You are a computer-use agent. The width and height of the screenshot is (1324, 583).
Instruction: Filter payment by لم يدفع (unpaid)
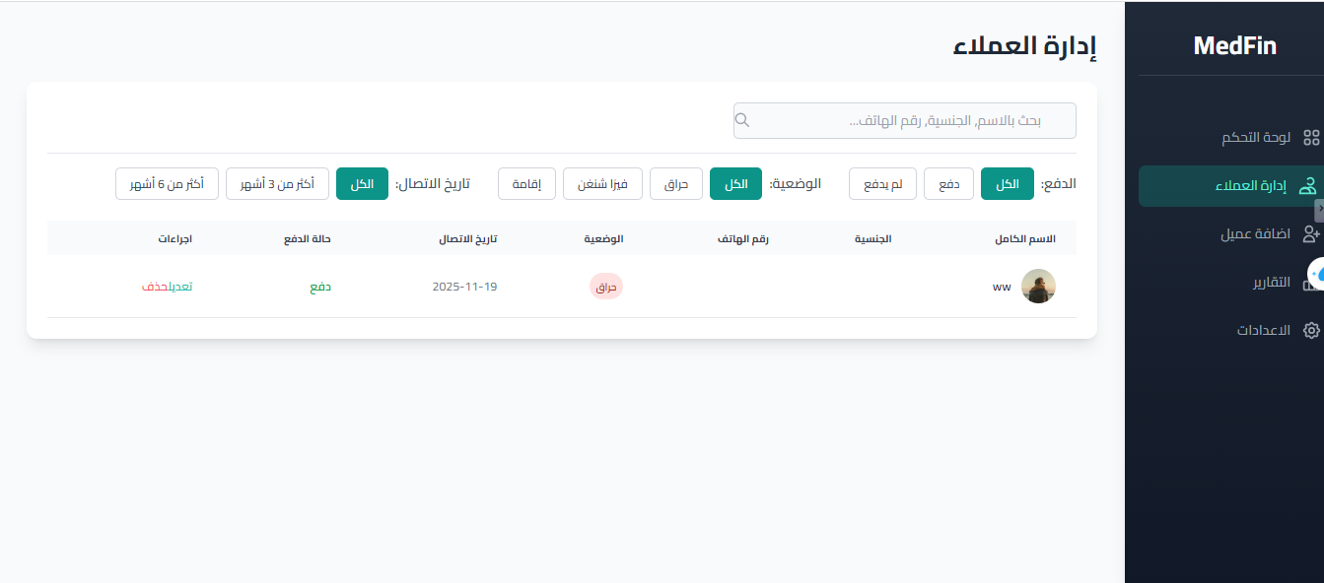(882, 184)
